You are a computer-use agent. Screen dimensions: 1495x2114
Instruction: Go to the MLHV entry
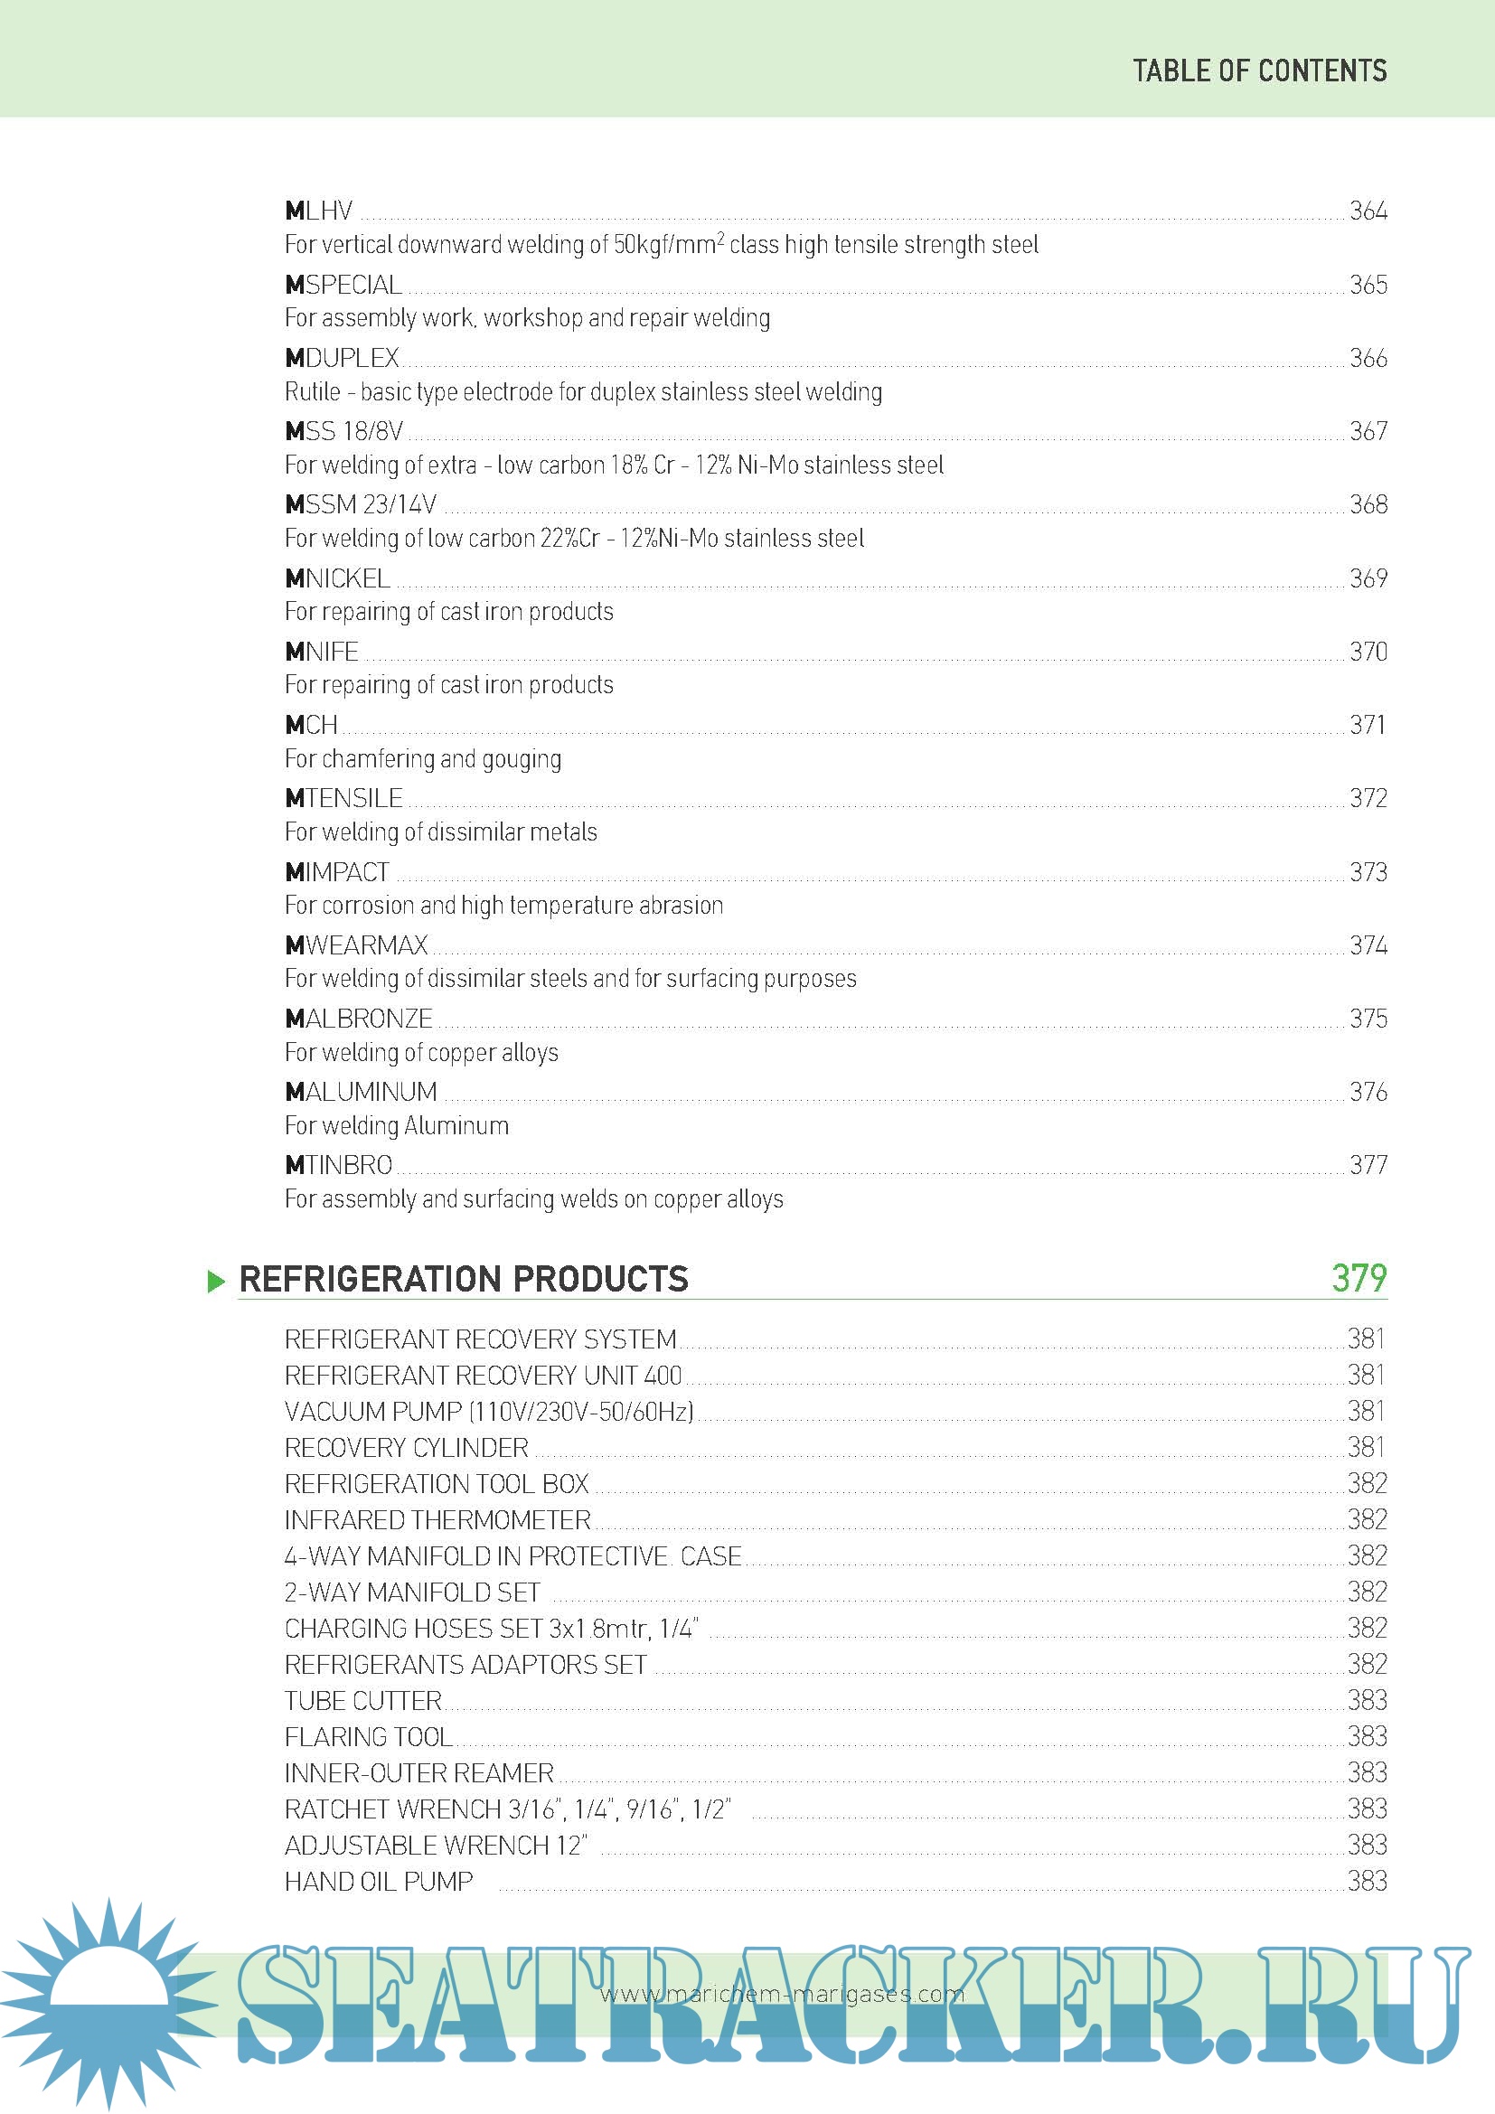(x=319, y=211)
